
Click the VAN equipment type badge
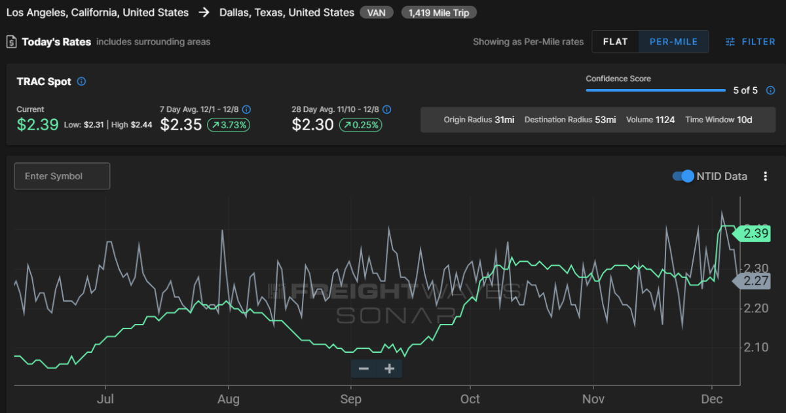pos(377,12)
